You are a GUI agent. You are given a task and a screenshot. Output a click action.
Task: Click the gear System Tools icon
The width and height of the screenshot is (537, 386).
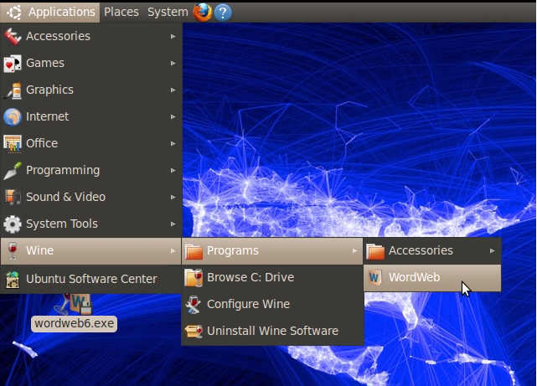tap(13, 224)
